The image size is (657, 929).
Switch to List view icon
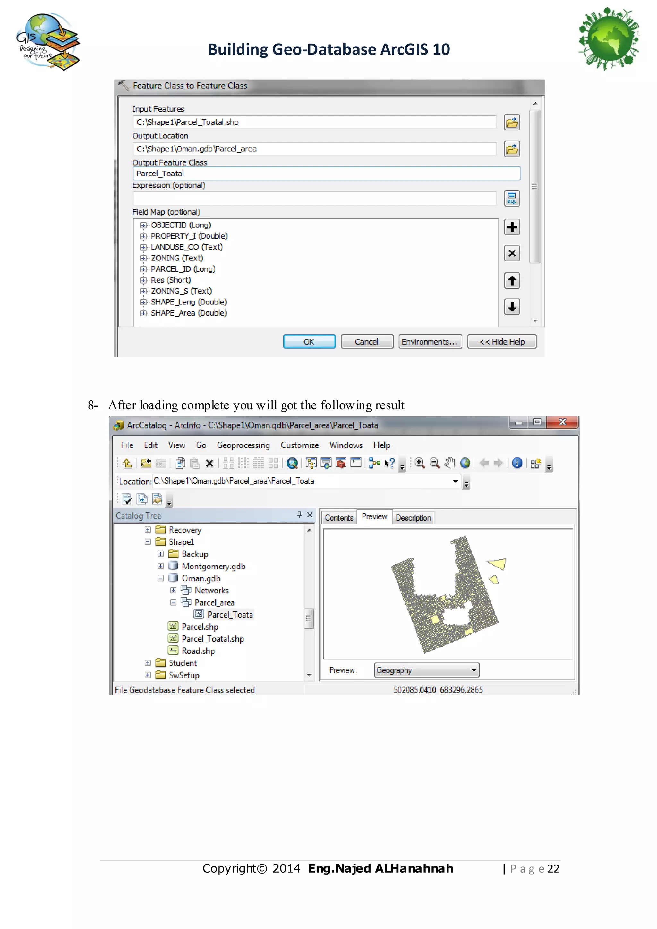(243, 463)
